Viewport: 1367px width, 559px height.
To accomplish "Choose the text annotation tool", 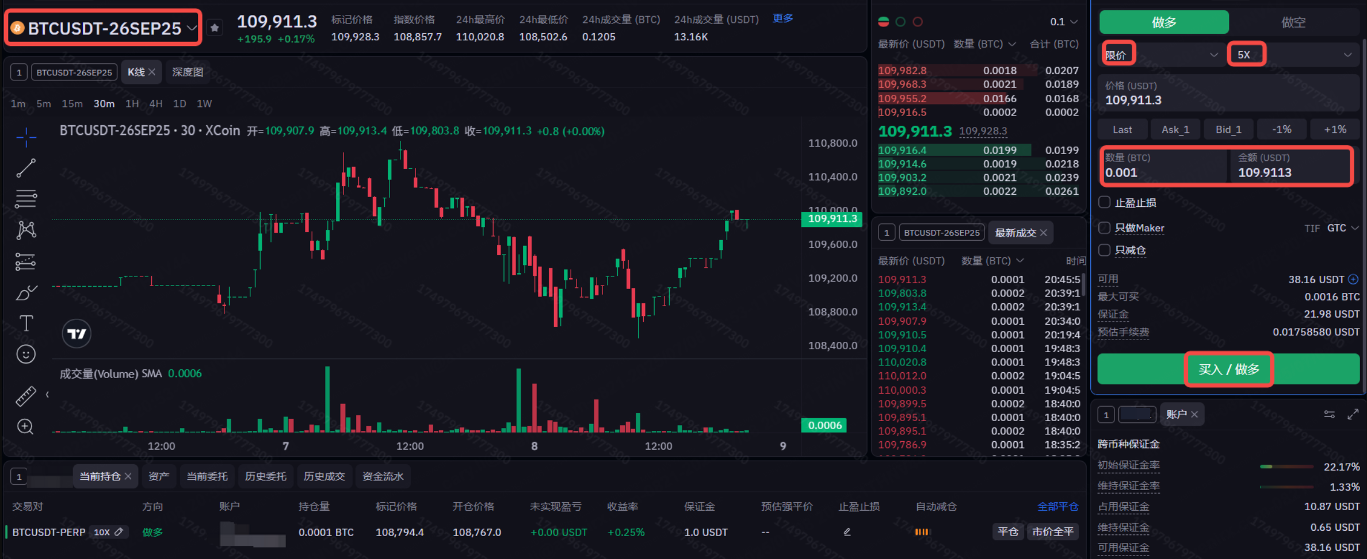I will (x=26, y=323).
